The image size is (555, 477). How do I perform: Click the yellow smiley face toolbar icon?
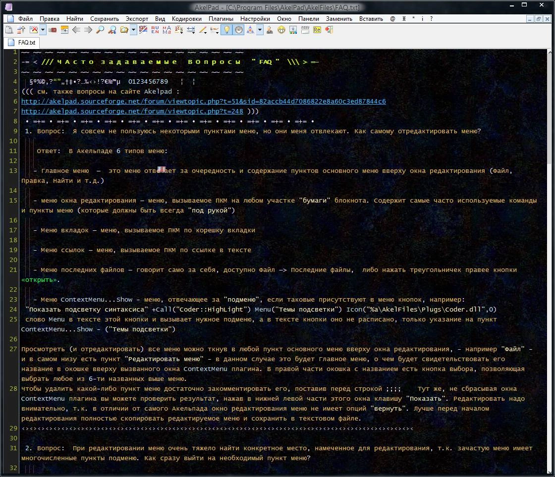click(281, 30)
